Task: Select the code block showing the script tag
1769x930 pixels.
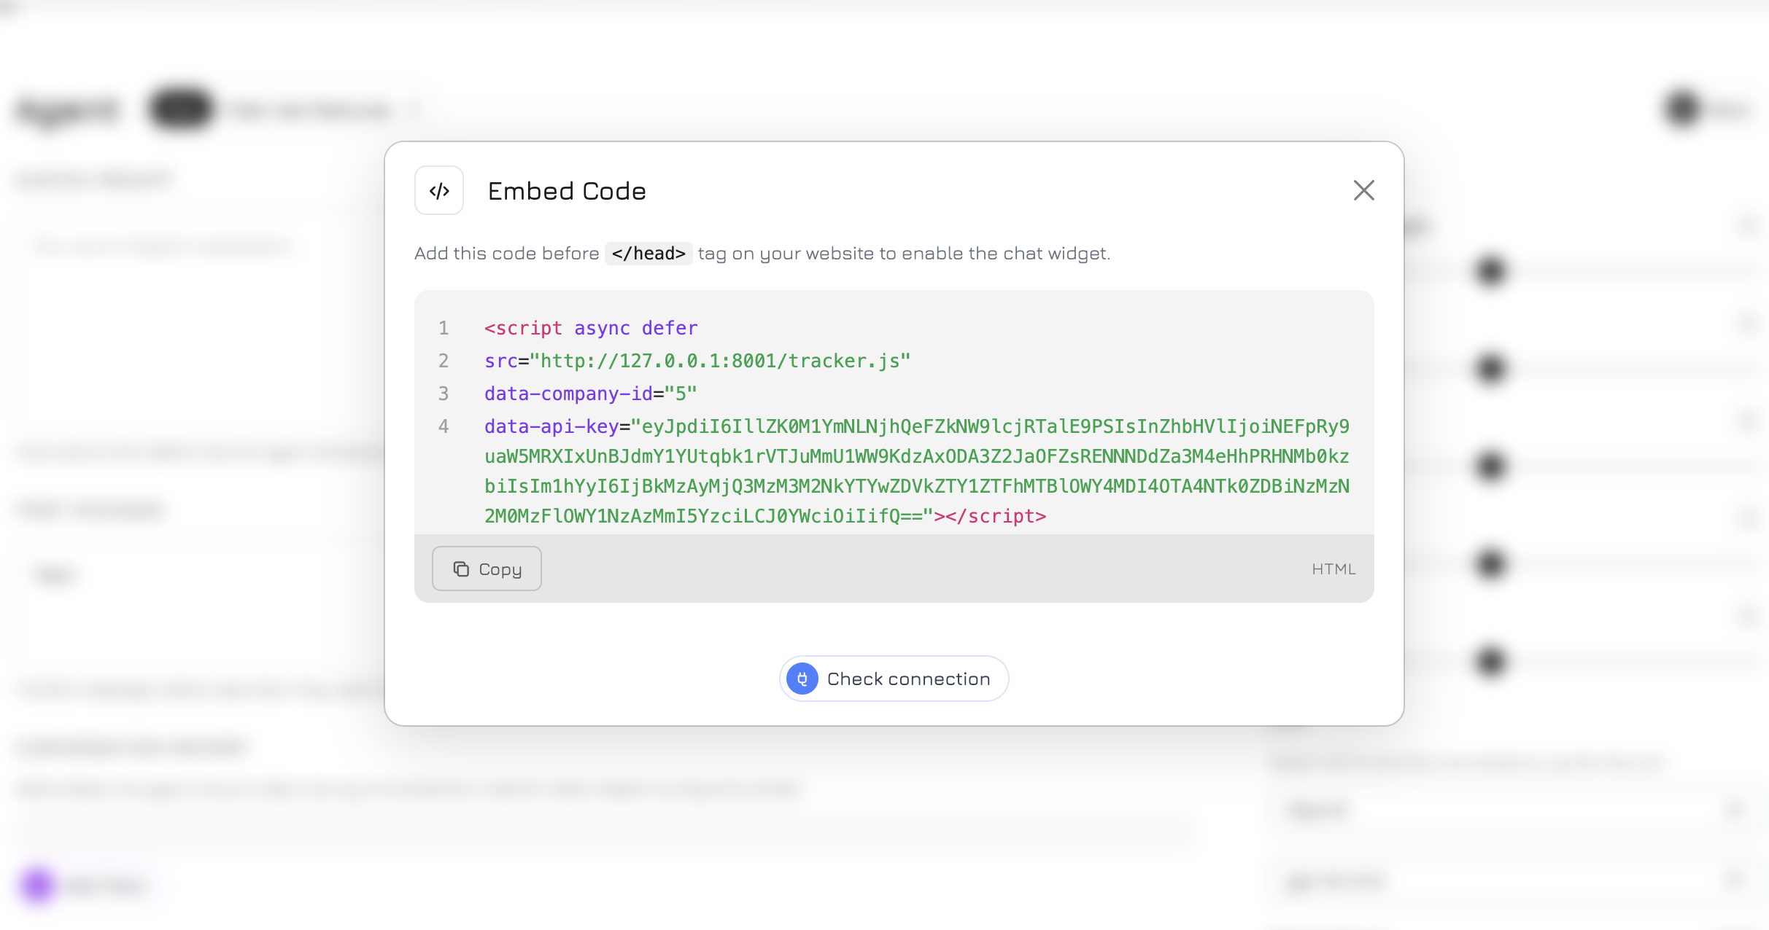Action: (893, 423)
